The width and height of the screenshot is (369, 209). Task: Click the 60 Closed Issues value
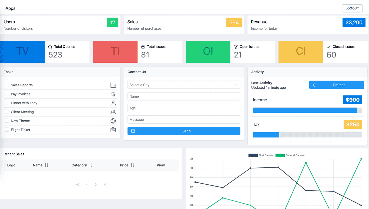point(331,55)
